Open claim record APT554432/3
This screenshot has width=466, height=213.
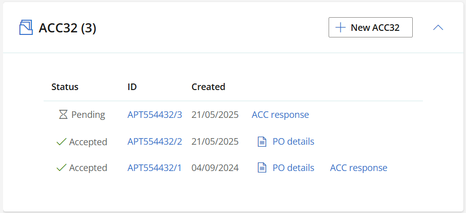(155, 114)
